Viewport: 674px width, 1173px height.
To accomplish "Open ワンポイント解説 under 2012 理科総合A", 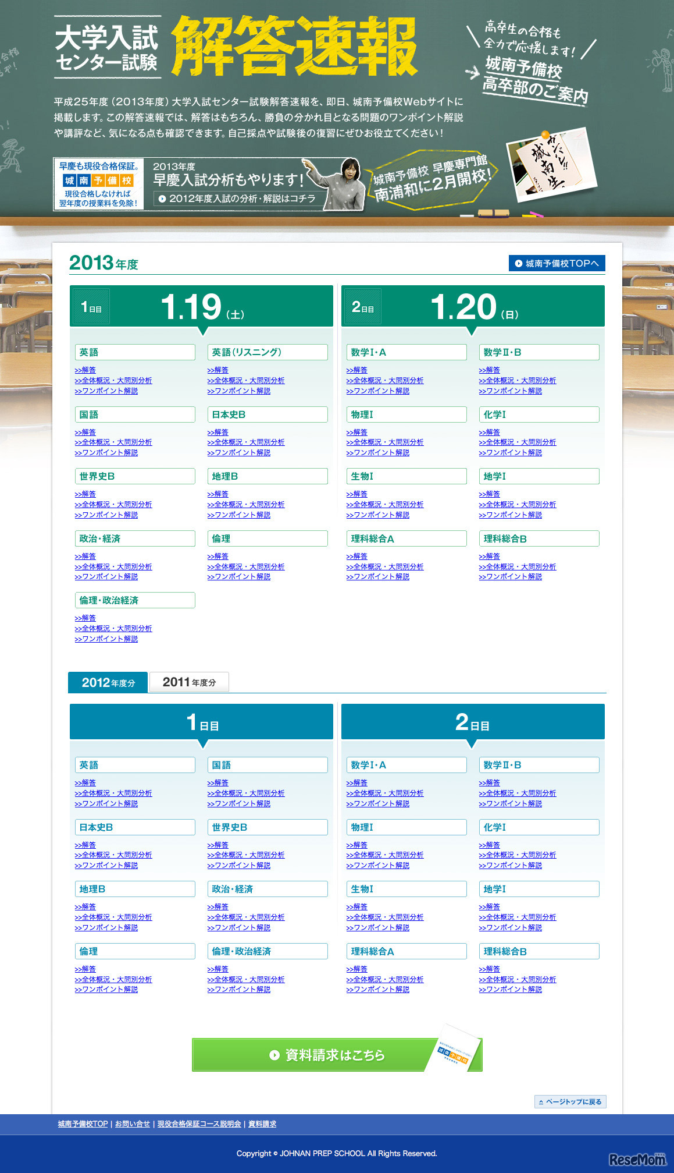I will [377, 989].
